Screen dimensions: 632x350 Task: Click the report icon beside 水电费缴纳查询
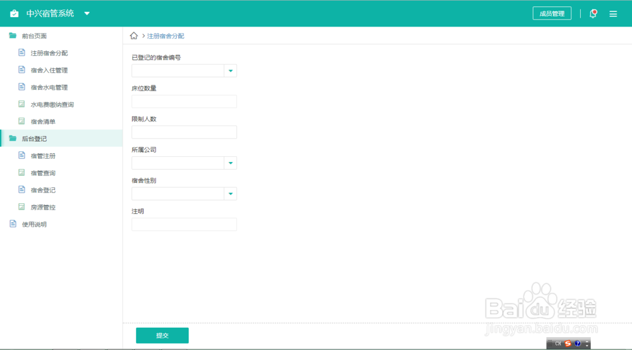click(x=21, y=104)
